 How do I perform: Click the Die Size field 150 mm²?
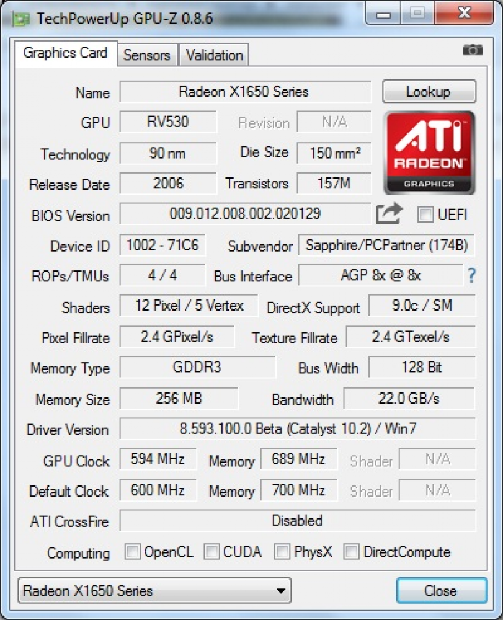point(334,153)
